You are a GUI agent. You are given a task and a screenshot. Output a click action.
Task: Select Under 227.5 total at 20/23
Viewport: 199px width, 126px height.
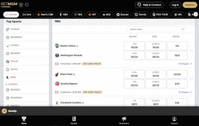[x=156, y=55]
